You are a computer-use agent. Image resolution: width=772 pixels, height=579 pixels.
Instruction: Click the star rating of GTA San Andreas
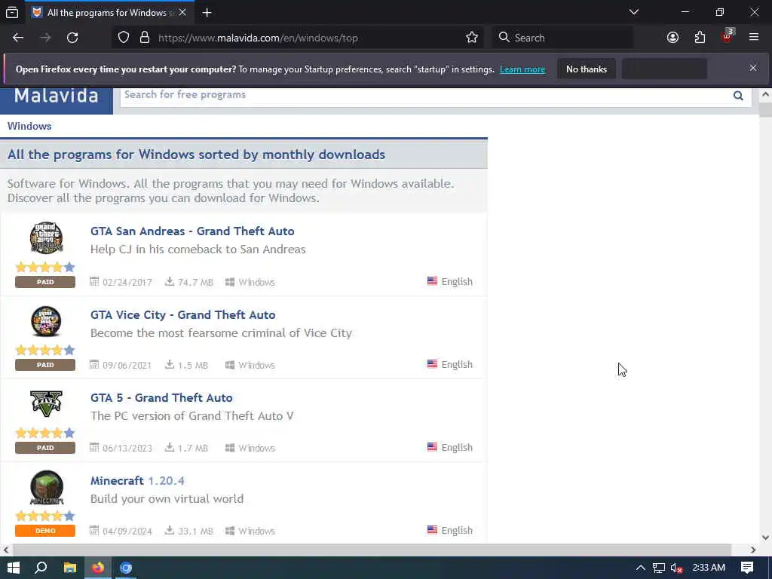coord(45,268)
